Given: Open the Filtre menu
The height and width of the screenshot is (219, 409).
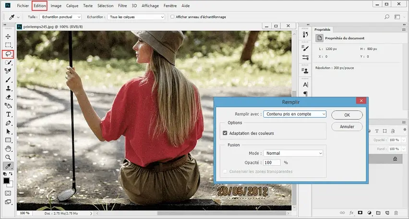Looking at the screenshot, I should [122, 5].
